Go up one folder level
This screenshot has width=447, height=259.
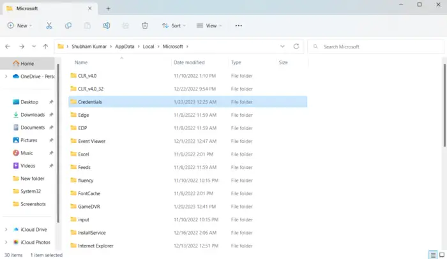tap(45, 47)
